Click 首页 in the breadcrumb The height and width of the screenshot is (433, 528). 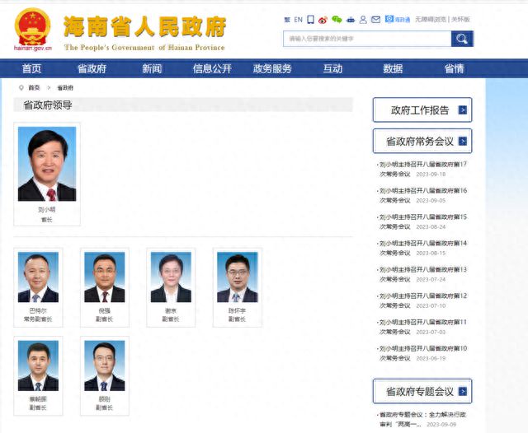pos(34,87)
